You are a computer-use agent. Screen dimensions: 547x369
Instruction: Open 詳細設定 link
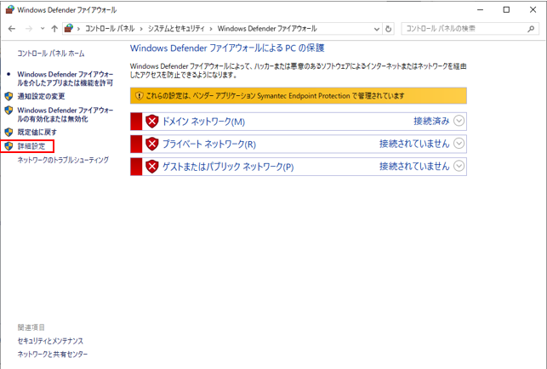pyautogui.click(x=31, y=146)
